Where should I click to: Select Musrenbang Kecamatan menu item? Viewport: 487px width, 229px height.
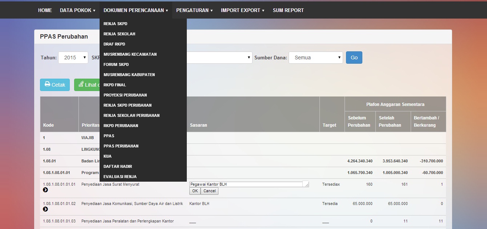tap(130, 54)
